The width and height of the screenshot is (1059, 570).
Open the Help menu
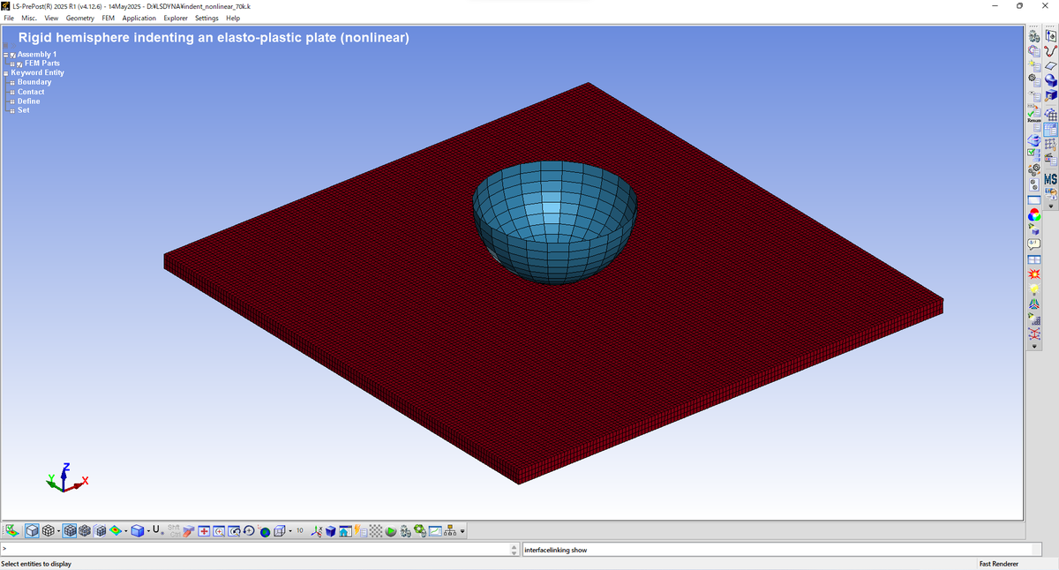[233, 18]
